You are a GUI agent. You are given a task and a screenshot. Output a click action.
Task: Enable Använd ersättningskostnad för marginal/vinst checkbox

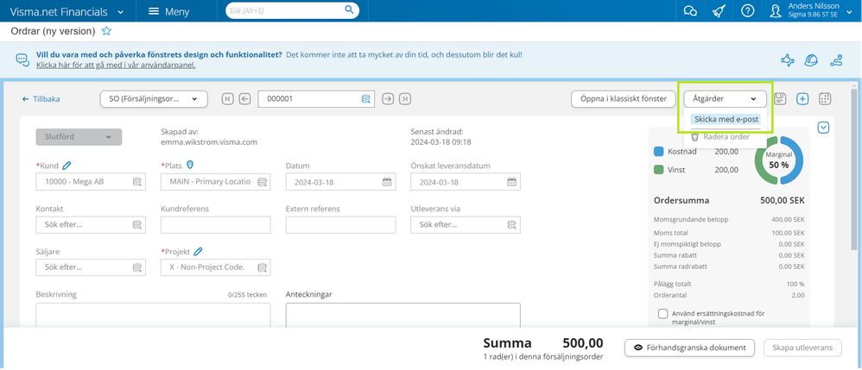pyautogui.click(x=663, y=314)
